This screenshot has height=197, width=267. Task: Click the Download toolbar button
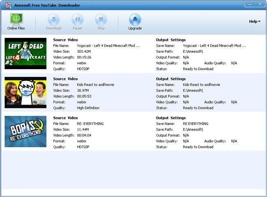(54, 22)
